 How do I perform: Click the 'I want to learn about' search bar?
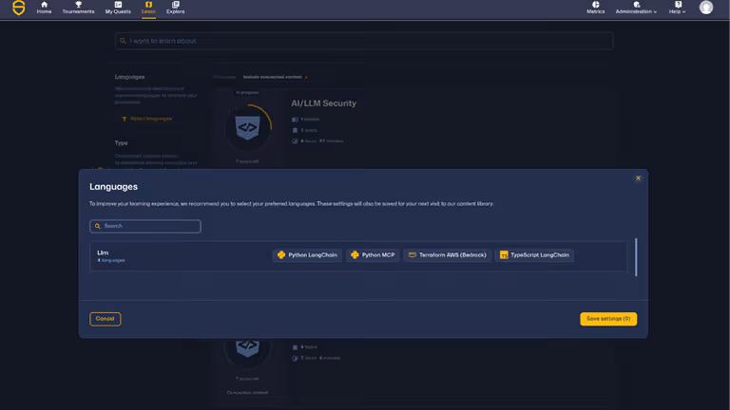(364, 41)
